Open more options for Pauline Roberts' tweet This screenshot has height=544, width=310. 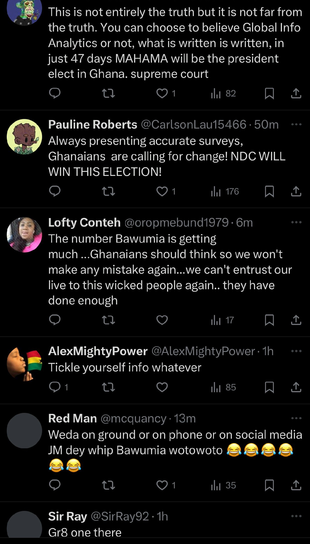tap(296, 124)
